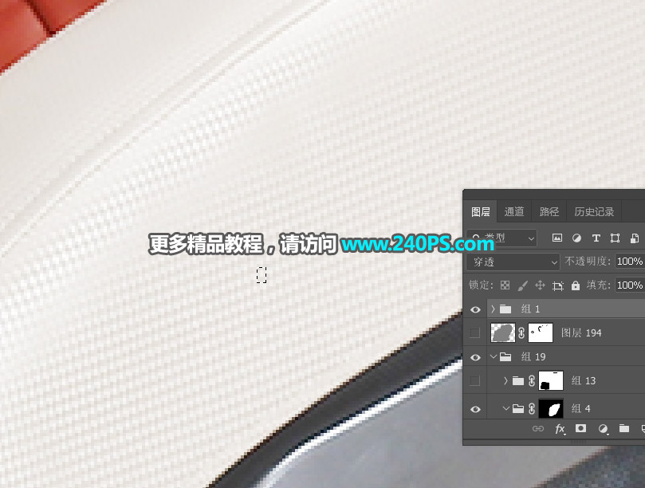The width and height of the screenshot is (645, 488).
Task: Open layer style fx menu
Action: pos(560,429)
